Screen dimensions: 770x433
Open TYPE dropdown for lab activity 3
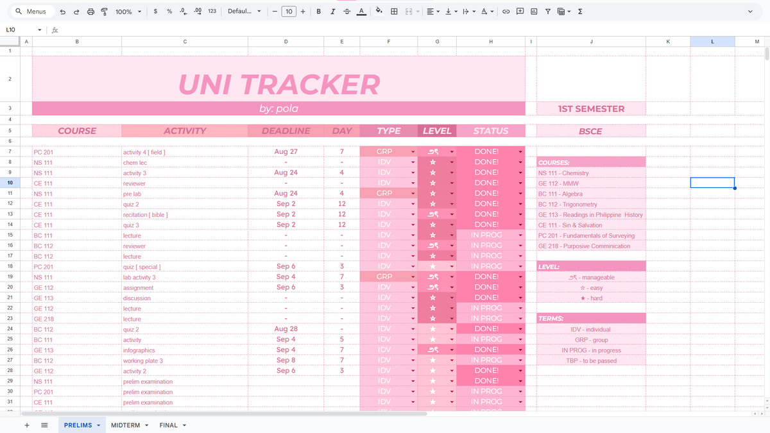point(413,277)
